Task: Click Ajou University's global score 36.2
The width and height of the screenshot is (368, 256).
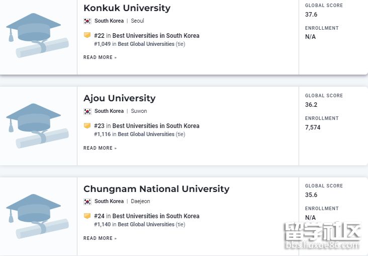Action: click(311, 105)
